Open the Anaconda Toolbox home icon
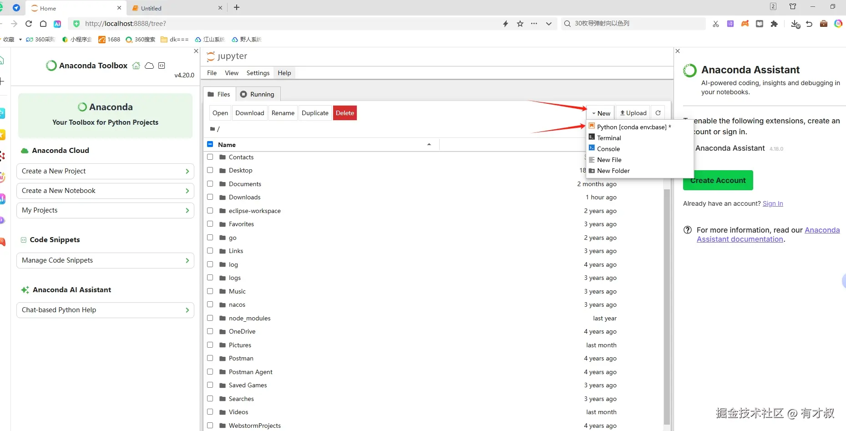The width and height of the screenshot is (846, 431). pyautogui.click(x=136, y=66)
